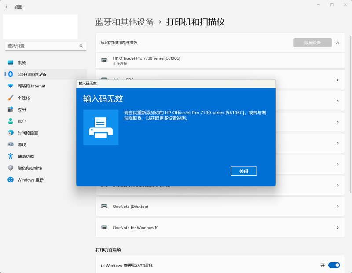Click 关闭 button in the error dialog
Image resolution: width=352 pixels, height=273 pixels.
coord(243,171)
